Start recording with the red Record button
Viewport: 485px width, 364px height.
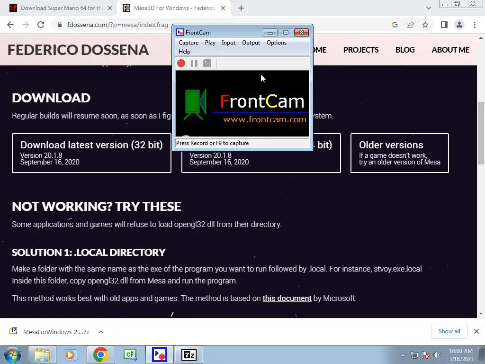(181, 64)
